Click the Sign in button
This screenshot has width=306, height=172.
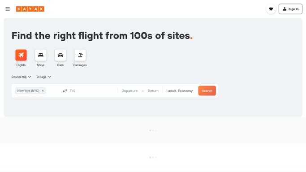point(290,9)
